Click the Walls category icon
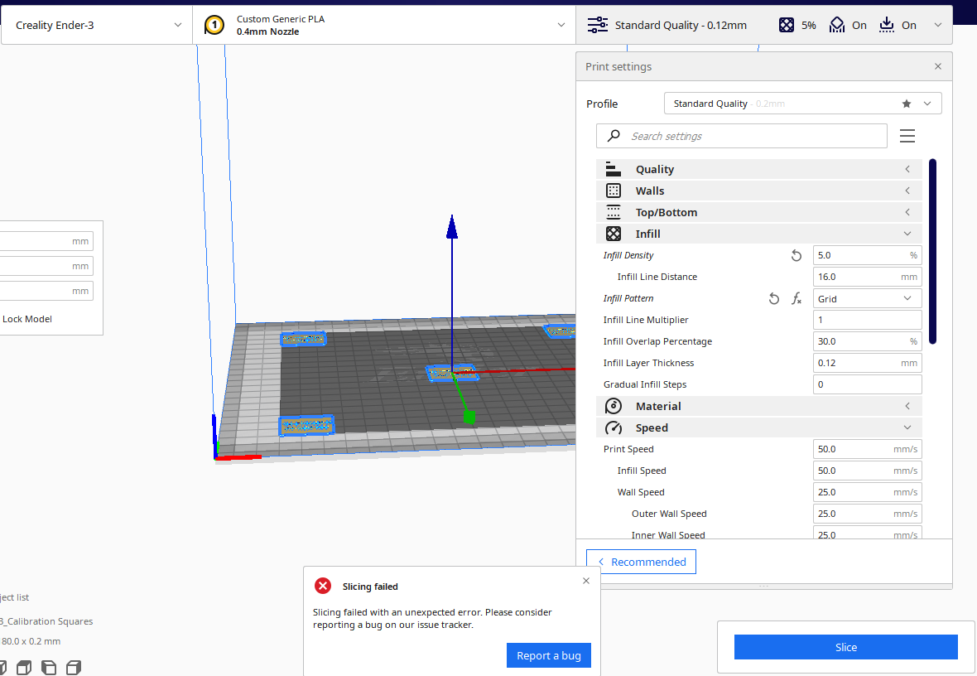Viewport: 977px width, 676px height. [614, 191]
